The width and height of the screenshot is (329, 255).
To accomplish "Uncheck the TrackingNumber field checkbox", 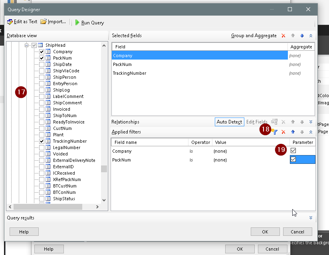I will pos(42,141).
